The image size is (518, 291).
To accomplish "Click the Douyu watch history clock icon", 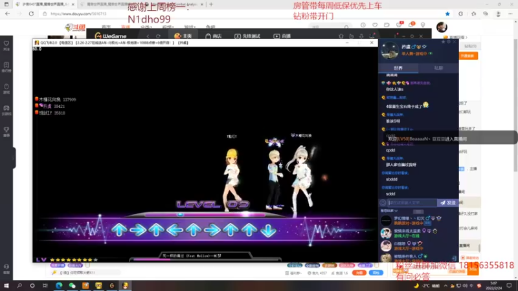I will click(x=363, y=25).
